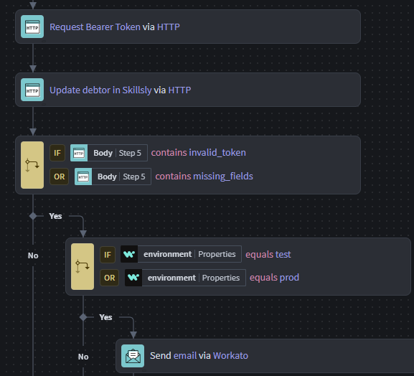Open the Request Bearer Token link

click(x=95, y=27)
